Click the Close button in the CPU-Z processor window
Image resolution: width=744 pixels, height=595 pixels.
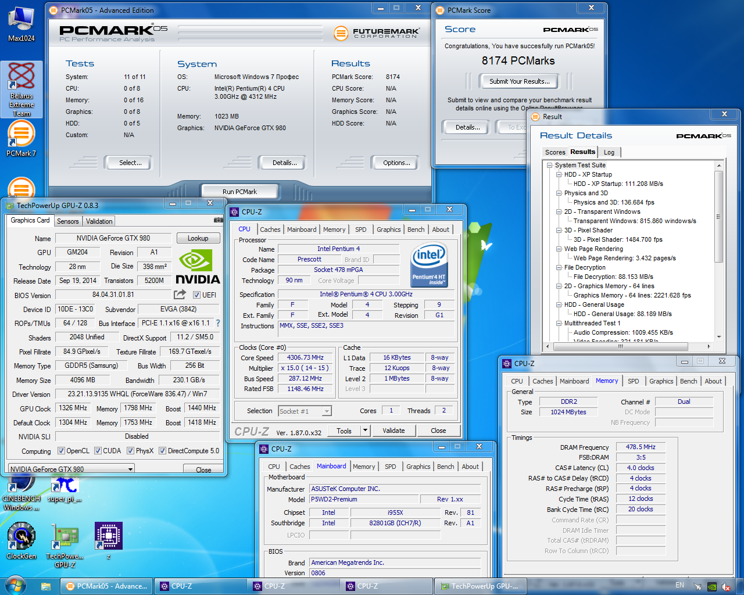point(438,431)
